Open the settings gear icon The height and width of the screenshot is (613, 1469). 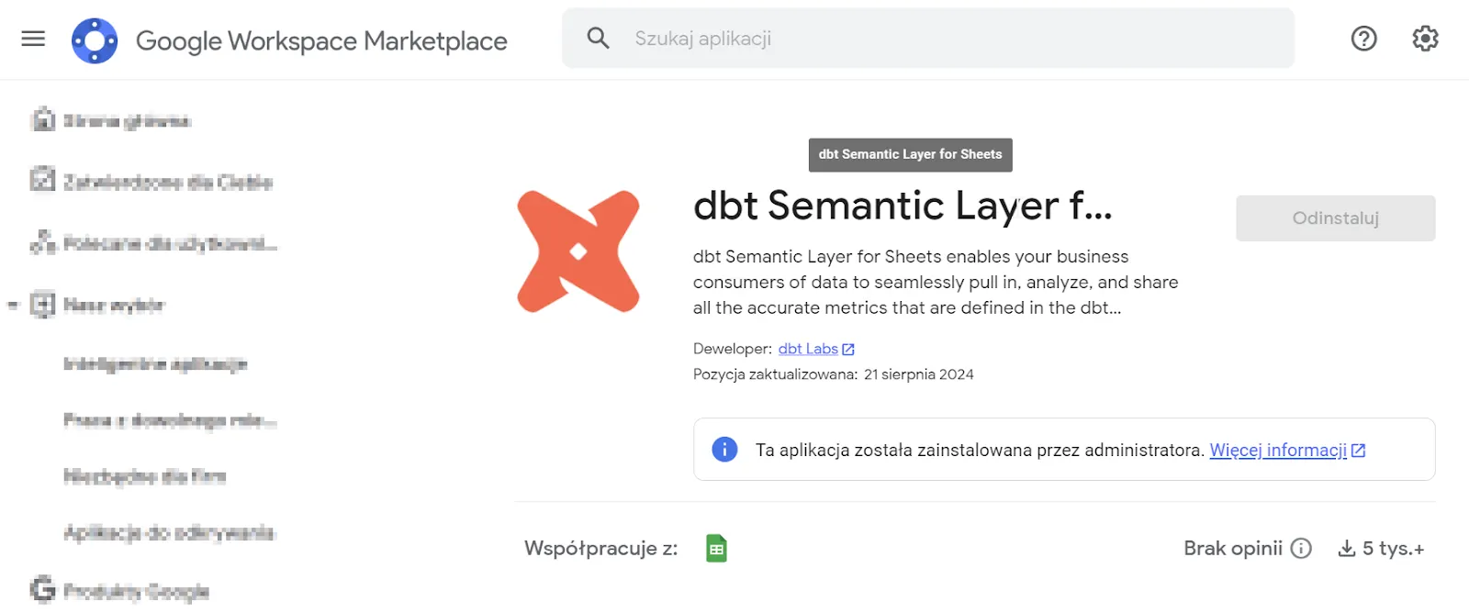[x=1425, y=39]
